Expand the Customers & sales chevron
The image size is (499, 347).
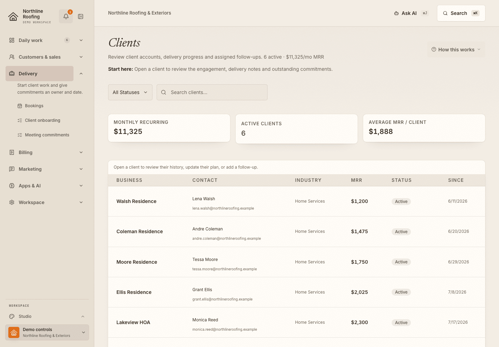pos(81,57)
